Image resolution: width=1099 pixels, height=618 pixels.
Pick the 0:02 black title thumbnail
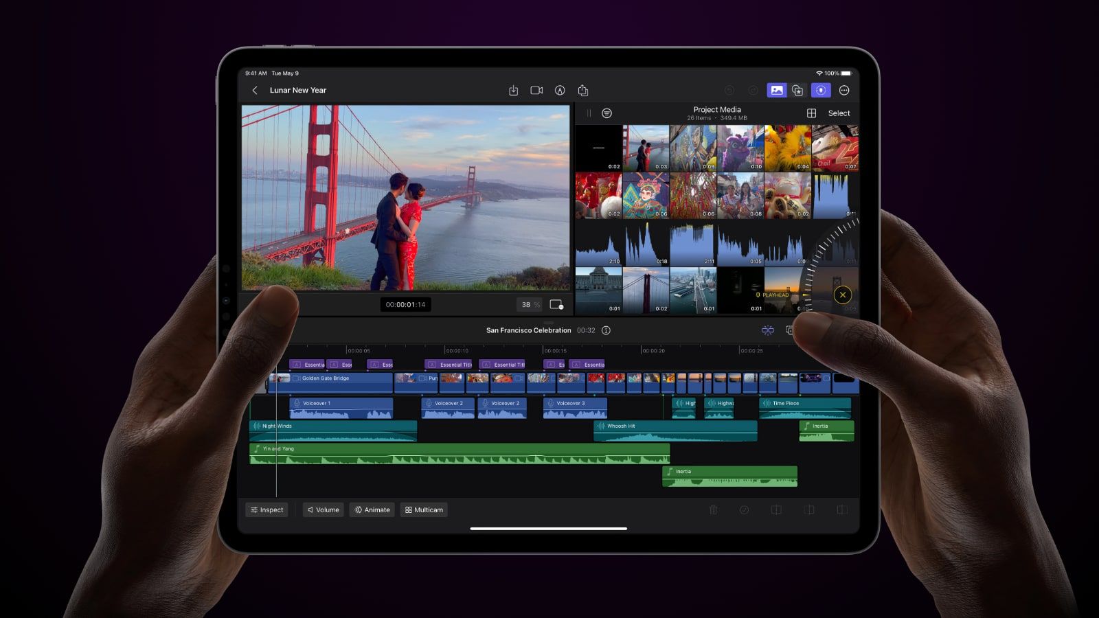pos(598,148)
